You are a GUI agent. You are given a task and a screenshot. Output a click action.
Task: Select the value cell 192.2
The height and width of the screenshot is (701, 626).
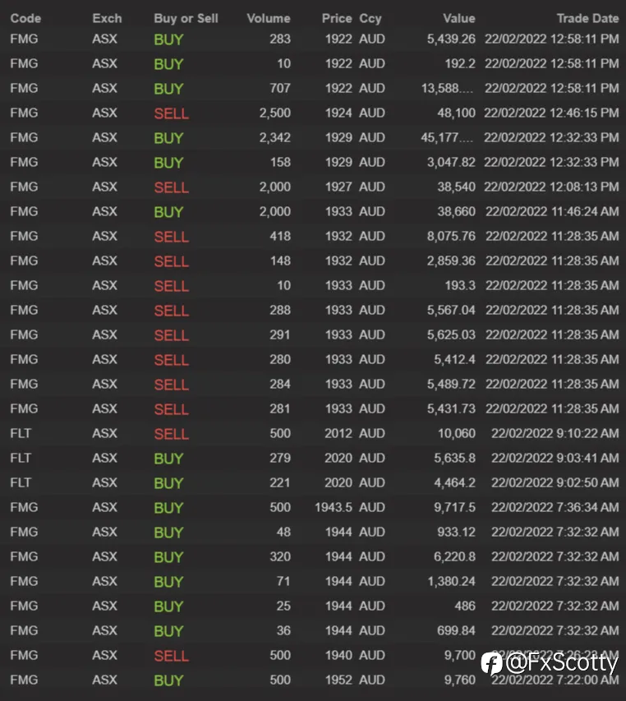click(x=460, y=63)
